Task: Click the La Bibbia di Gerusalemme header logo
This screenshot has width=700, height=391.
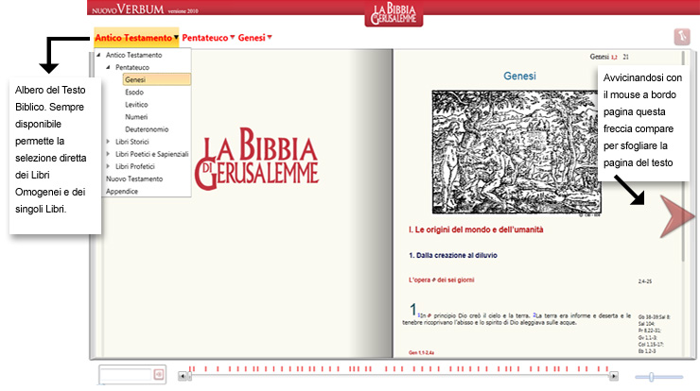Action: [x=393, y=15]
